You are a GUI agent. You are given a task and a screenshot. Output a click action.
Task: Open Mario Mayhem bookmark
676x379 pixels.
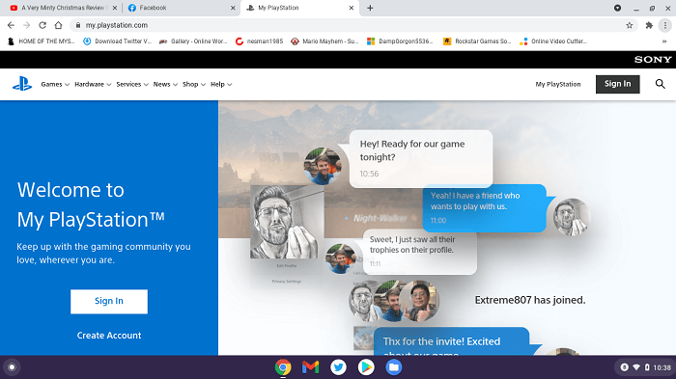click(x=324, y=41)
